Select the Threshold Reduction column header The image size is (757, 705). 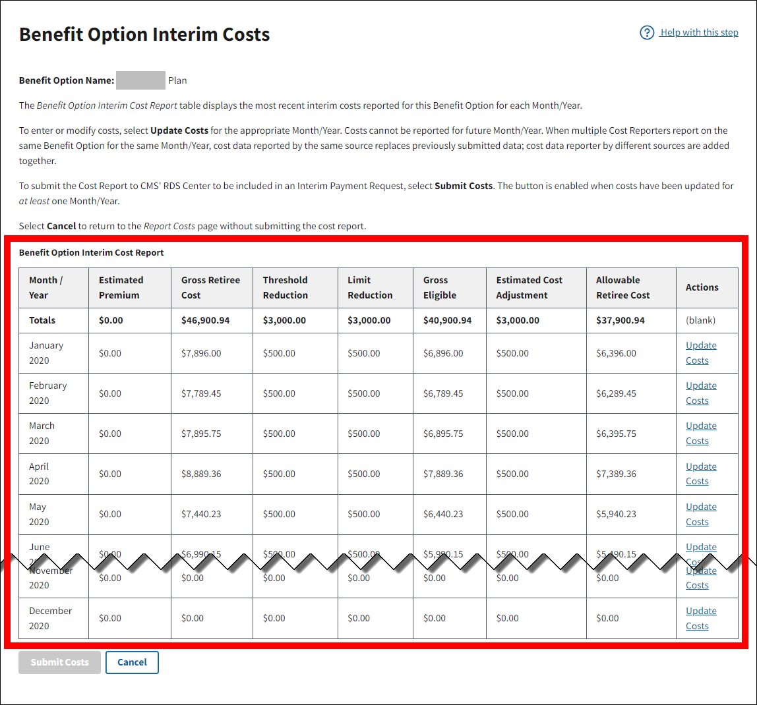click(286, 288)
